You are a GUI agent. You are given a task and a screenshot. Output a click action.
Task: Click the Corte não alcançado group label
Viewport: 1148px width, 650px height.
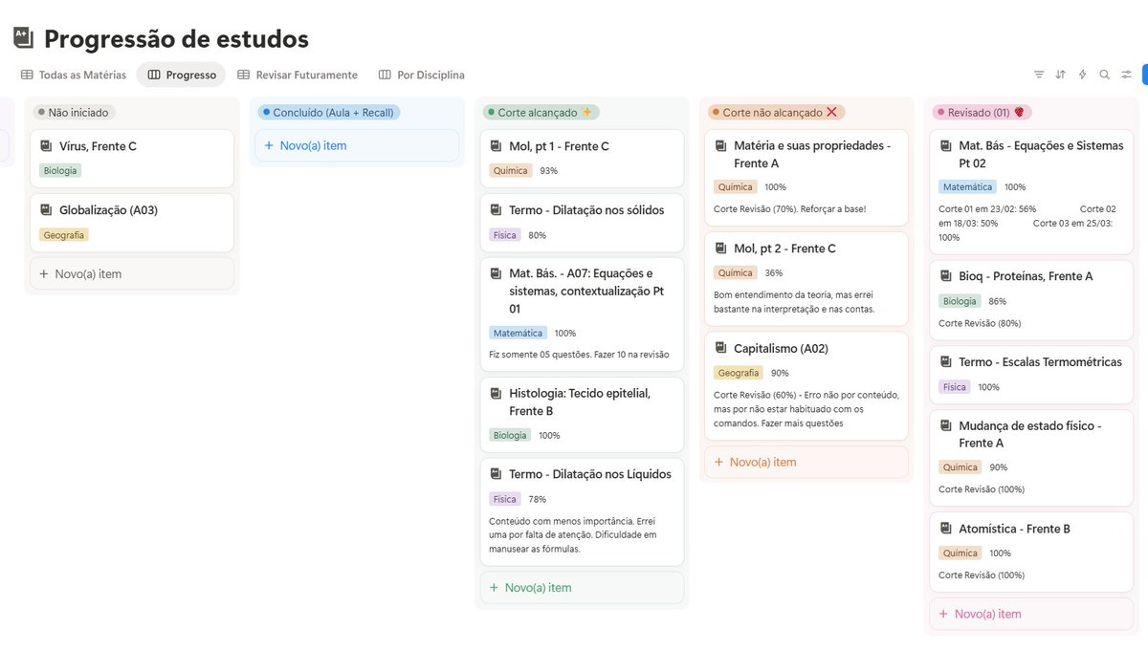776,112
